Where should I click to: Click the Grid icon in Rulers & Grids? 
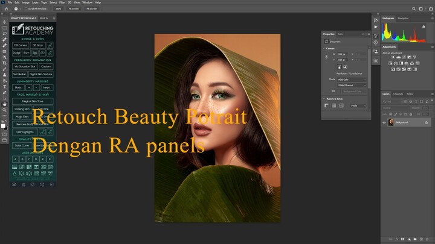tap(334, 105)
